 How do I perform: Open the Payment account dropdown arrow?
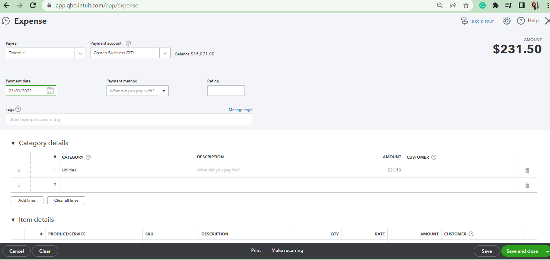click(x=165, y=53)
